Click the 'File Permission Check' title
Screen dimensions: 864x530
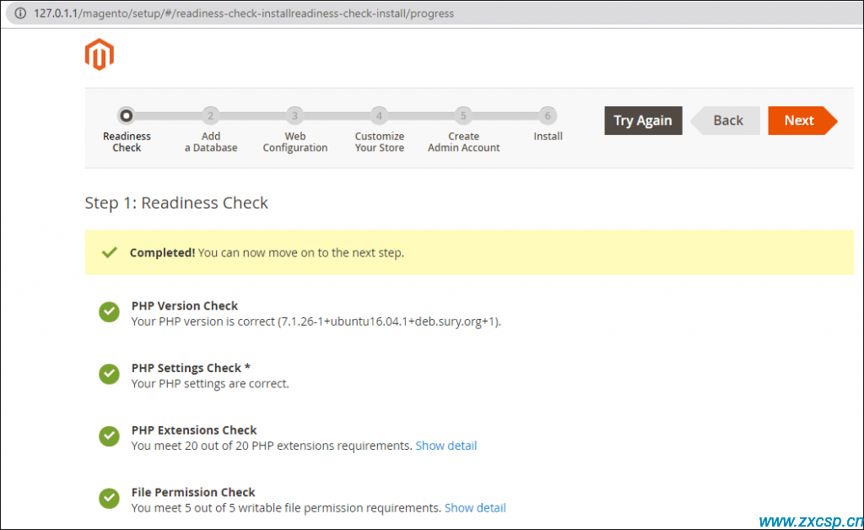pos(193,493)
